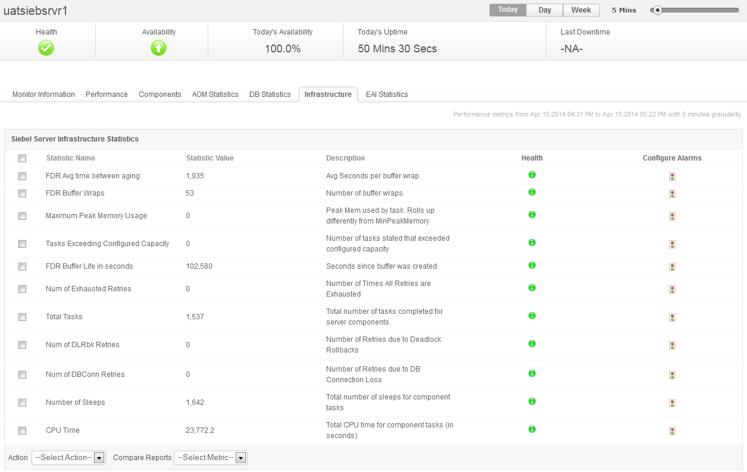
Task: Select the Day time range button
Action: coord(545,10)
